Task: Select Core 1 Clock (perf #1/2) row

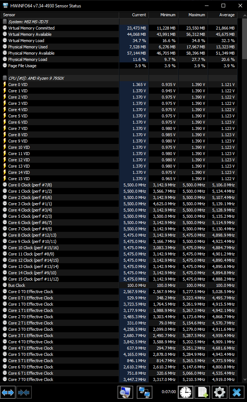Action: coord(119,191)
